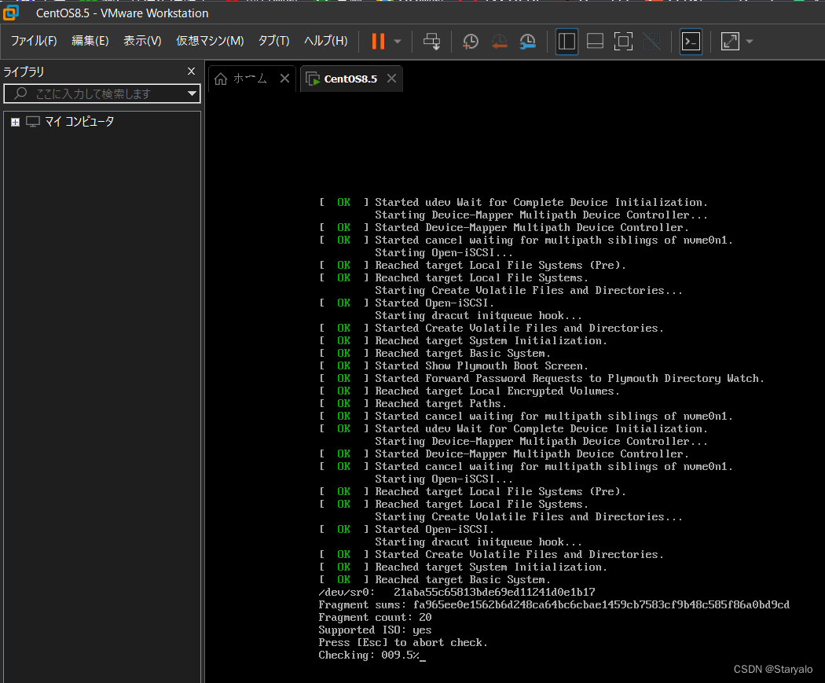Close the ホーム tab
This screenshot has height=683, width=825.
(x=284, y=79)
